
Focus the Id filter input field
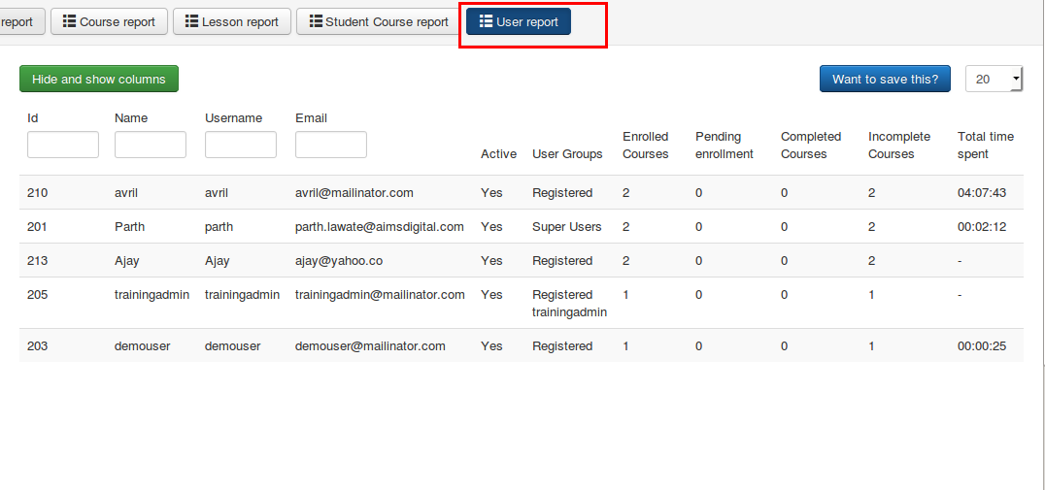pos(63,145)
